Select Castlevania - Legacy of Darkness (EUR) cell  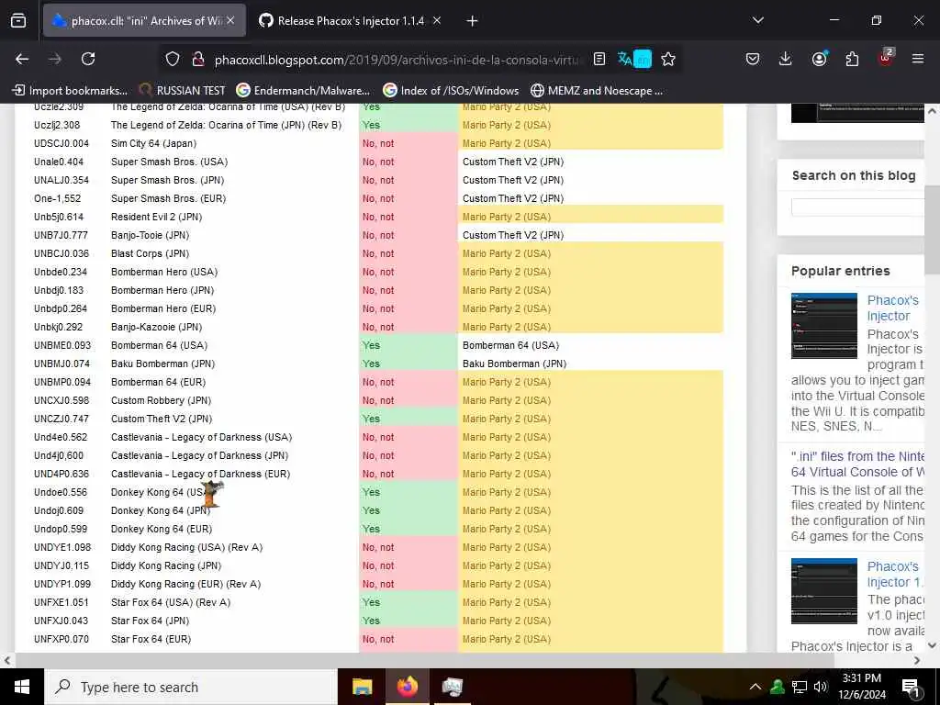[x=200, y=475]
